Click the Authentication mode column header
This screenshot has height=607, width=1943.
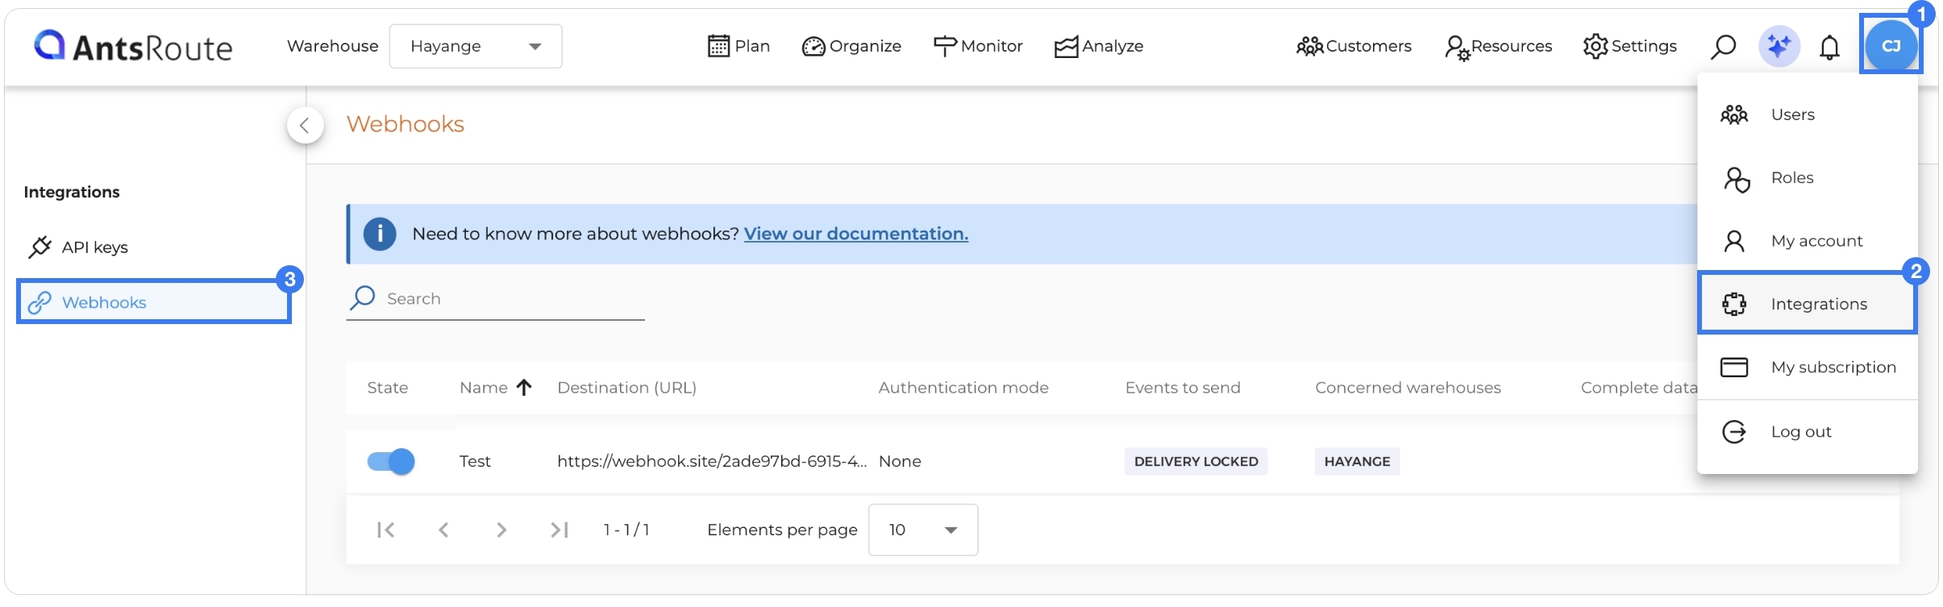963,388
